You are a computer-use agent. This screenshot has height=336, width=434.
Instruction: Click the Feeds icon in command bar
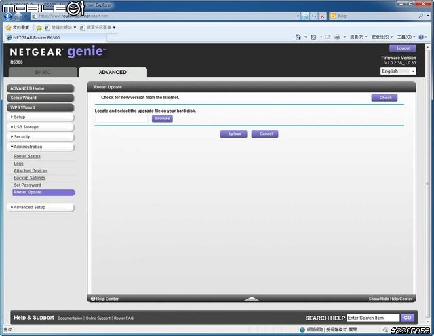click(x=313, y=37)
